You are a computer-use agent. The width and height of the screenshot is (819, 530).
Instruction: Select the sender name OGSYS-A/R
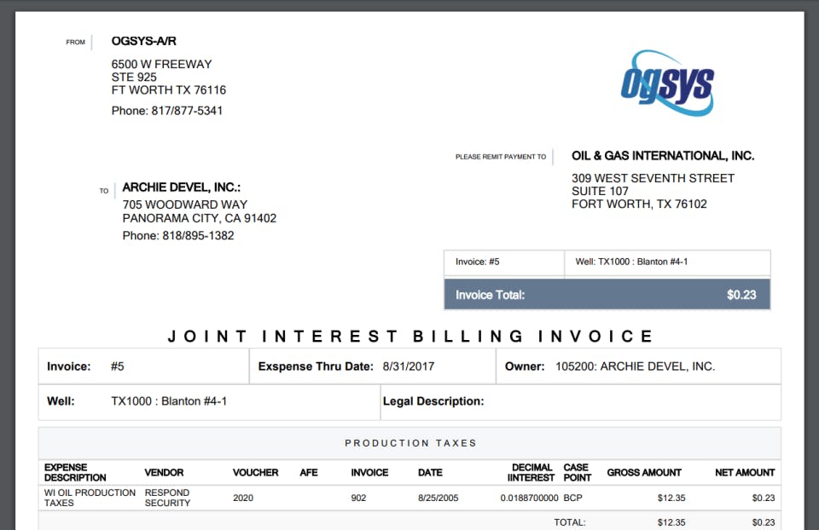click(143, 41)
